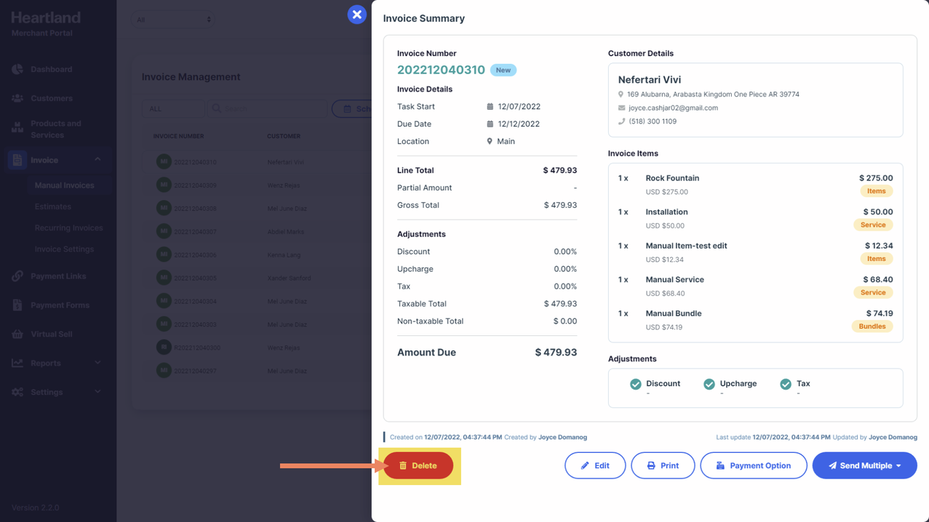Click the Payment Forms icon
929x522 pixels.
[x=17, y=305]
